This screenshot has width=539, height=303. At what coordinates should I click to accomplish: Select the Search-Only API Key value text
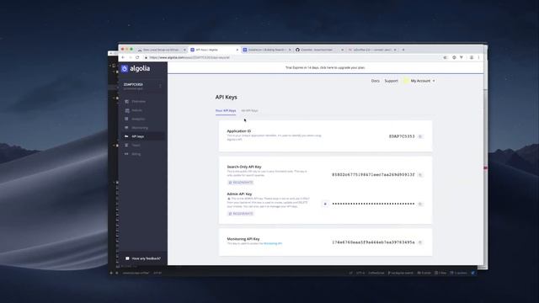click(373, 175)
